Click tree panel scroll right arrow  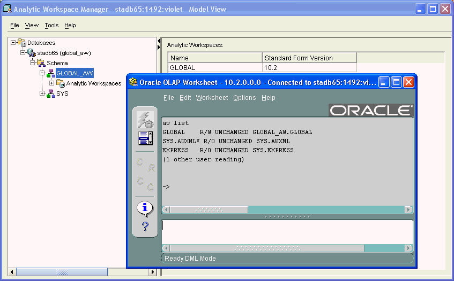(x=153, y=272)
